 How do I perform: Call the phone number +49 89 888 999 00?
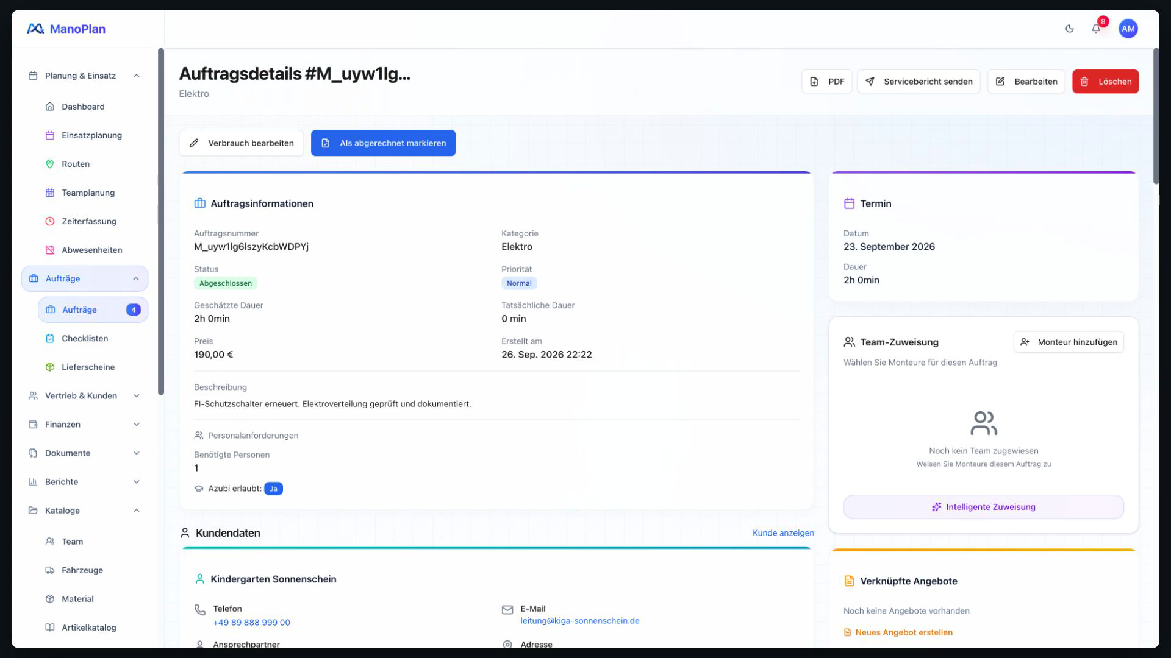coord(251,623)
